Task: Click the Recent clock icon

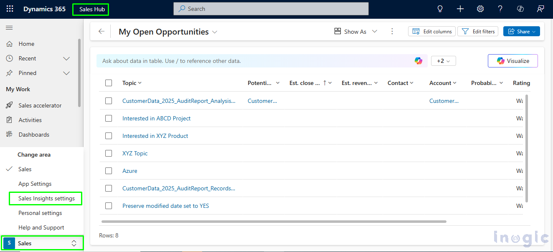Action: point(9,58)
